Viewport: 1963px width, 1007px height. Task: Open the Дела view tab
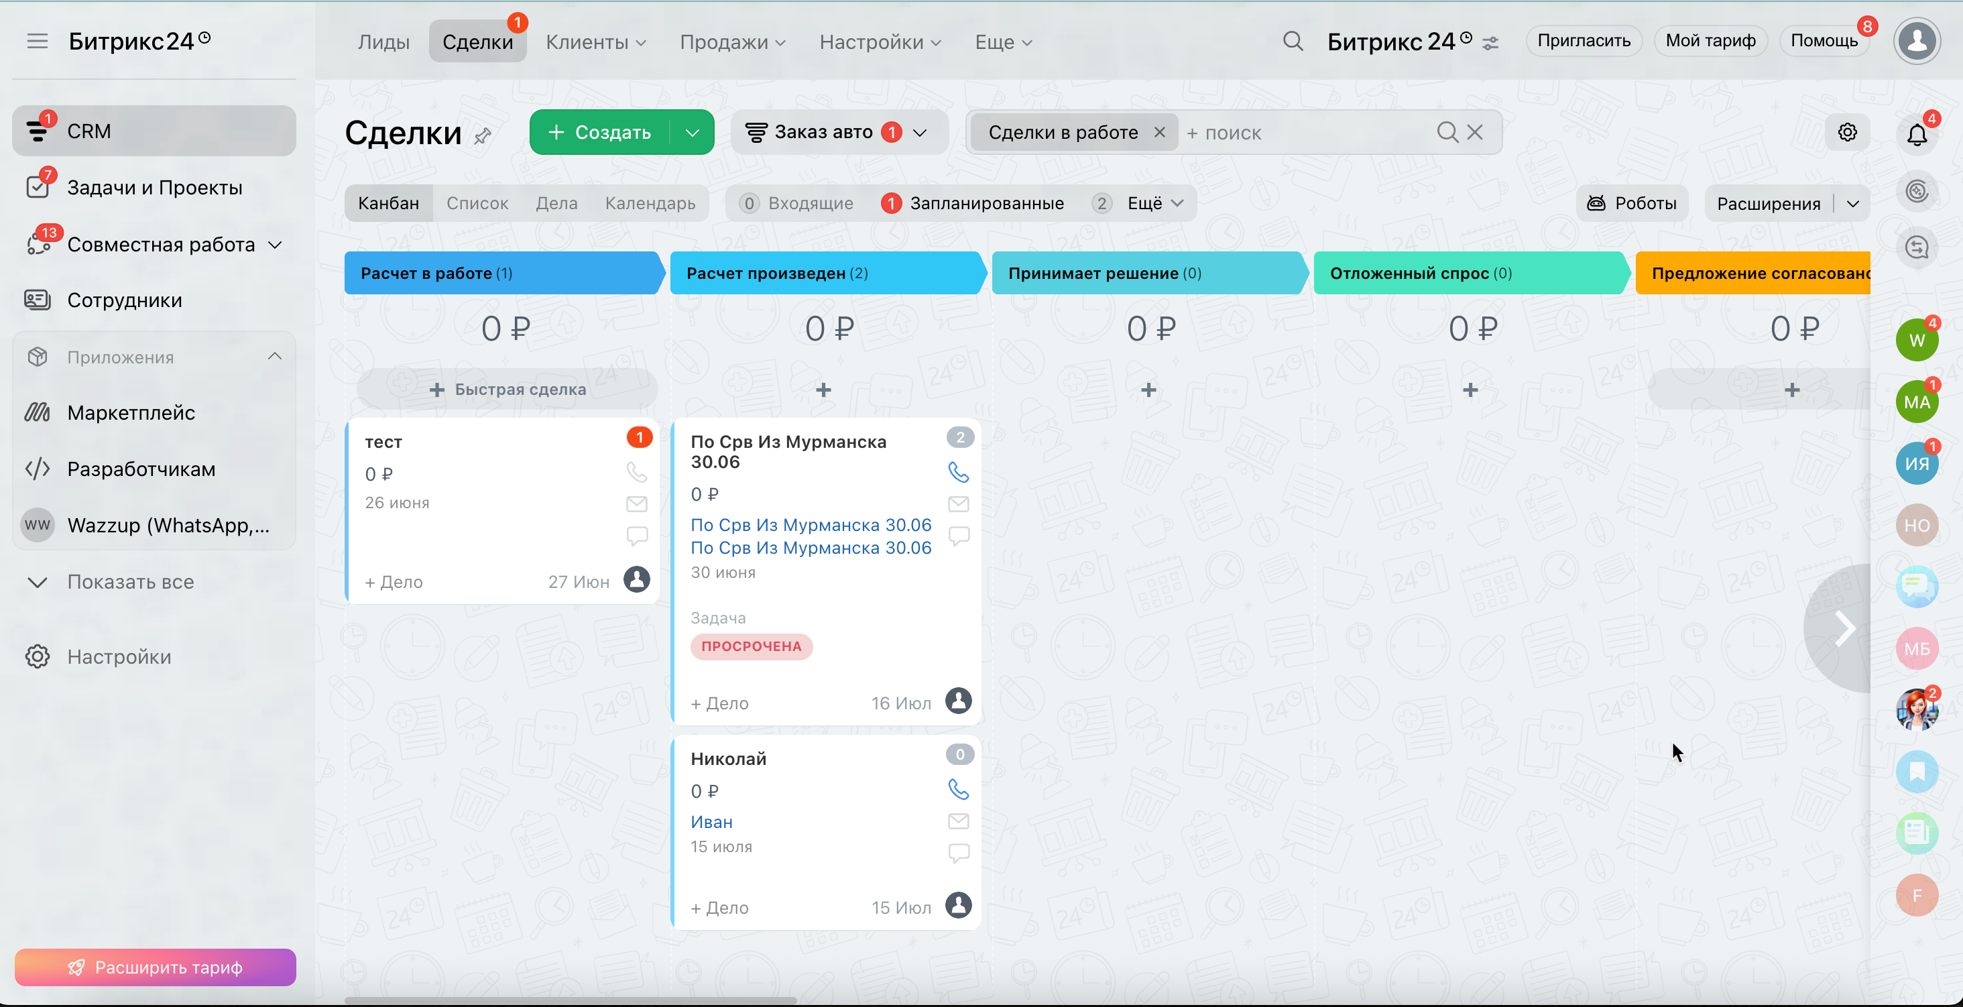(x=556, y=204)
